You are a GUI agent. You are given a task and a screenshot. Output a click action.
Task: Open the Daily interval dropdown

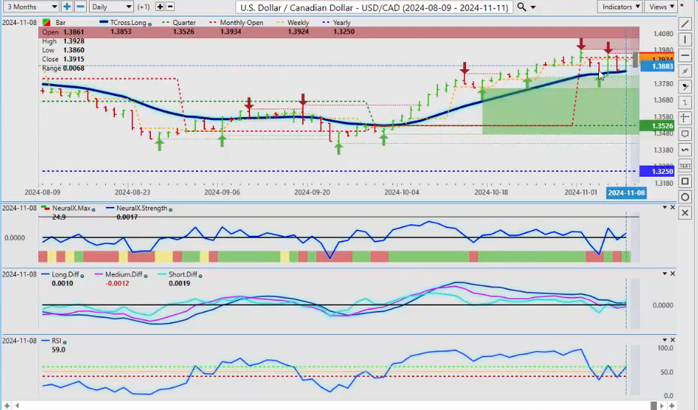110,7
